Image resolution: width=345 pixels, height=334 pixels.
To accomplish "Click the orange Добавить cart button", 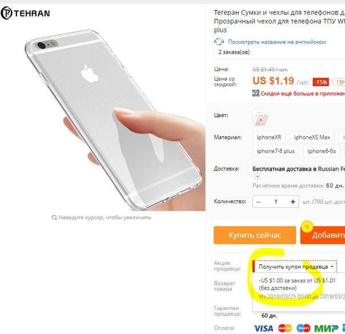I will (x=323, y=235).
